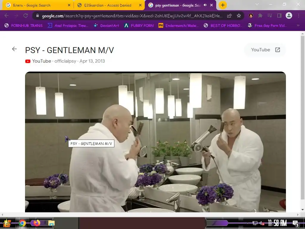Screen dimensions: 305x229
Task: Launch Firefox from the taskbar
Action: [x=37, y=223]
